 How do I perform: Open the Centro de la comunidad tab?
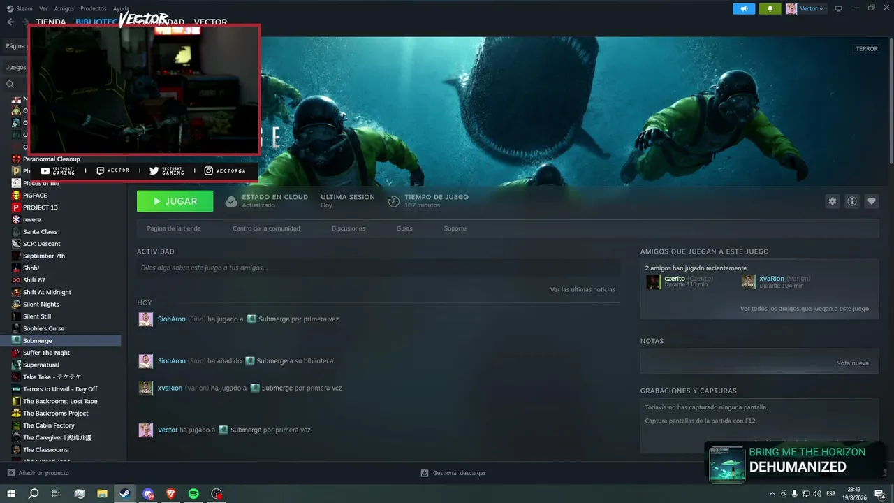pos(266,228)
